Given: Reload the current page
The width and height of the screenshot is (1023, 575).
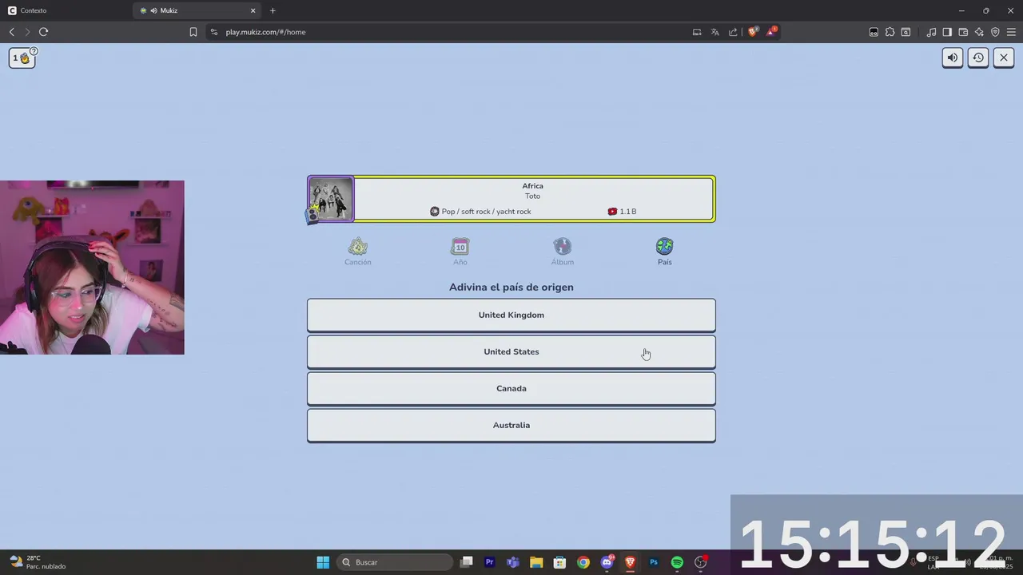Looking at the screenshot, I should pos(43,32).
